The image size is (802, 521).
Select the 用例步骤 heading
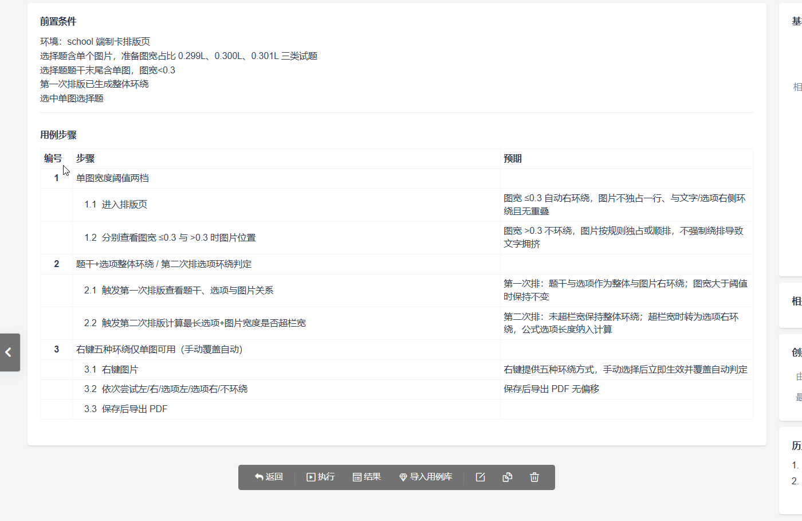[58, 135]
